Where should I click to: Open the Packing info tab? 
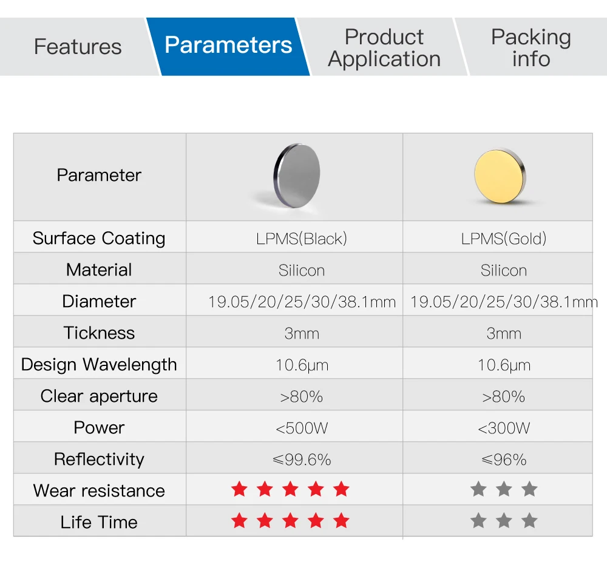531,47
